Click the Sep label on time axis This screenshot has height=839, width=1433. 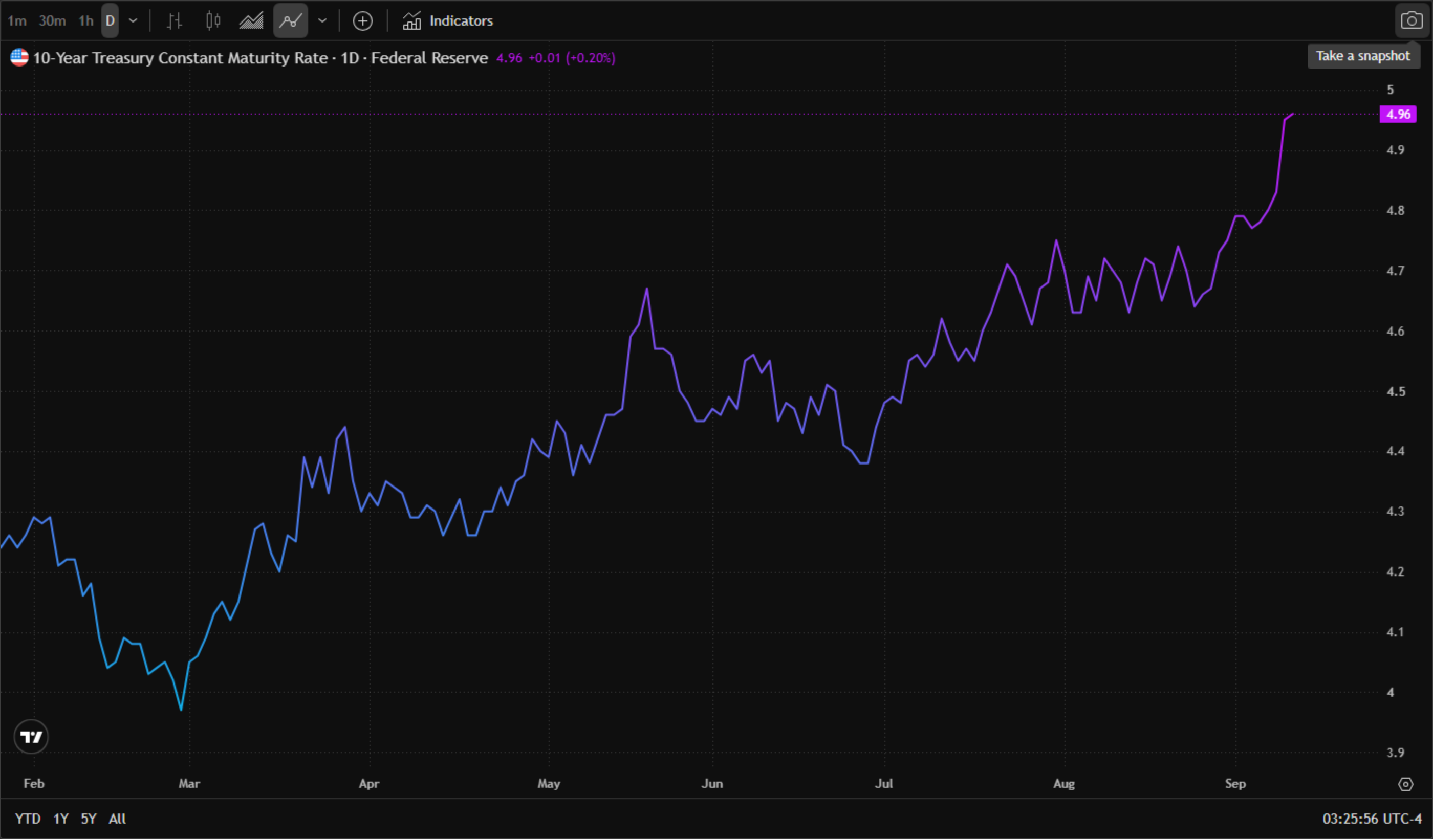[1235, 784]
